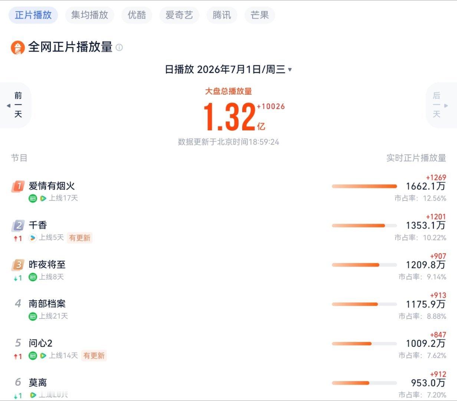The image size is (457, 401).
Task: Open the info icon next to 全网正片播放量
Action: [119, 48]
